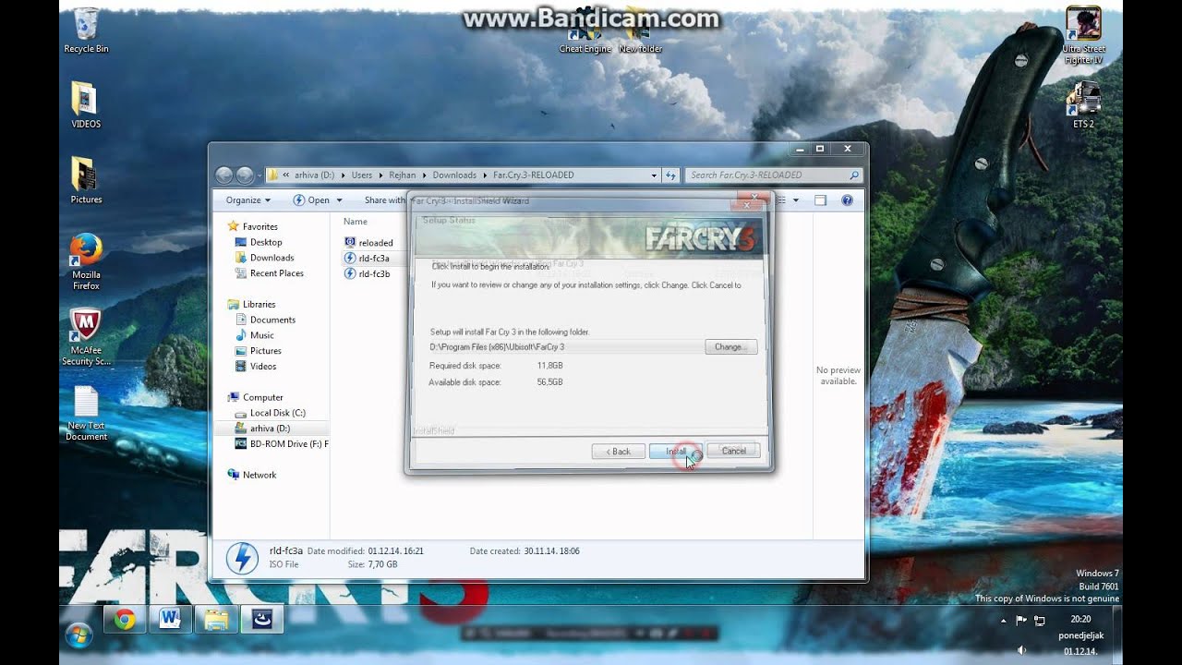Launch Ultra Street Fighter IV shortcut
This screenshot has height=665, width=1182.
click(1083, 35)
